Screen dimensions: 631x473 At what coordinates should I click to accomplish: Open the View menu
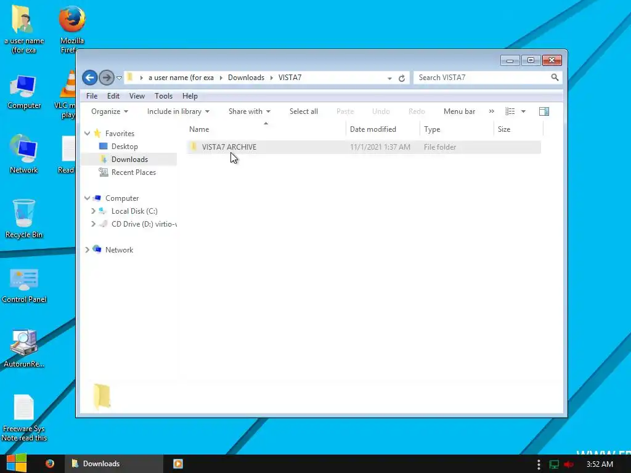[x=137, y=96]
